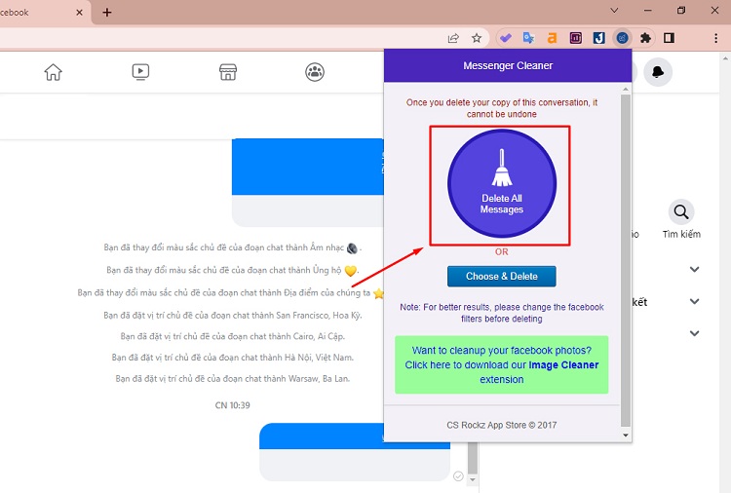Open the orange 'a' extension icon

(552, 38)
